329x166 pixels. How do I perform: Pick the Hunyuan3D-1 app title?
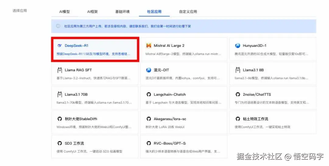click(254, 46)
